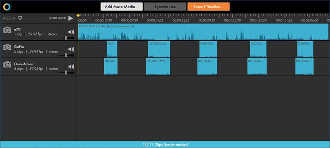Adjust the GoPro volume slider

[x=66, y=55]
